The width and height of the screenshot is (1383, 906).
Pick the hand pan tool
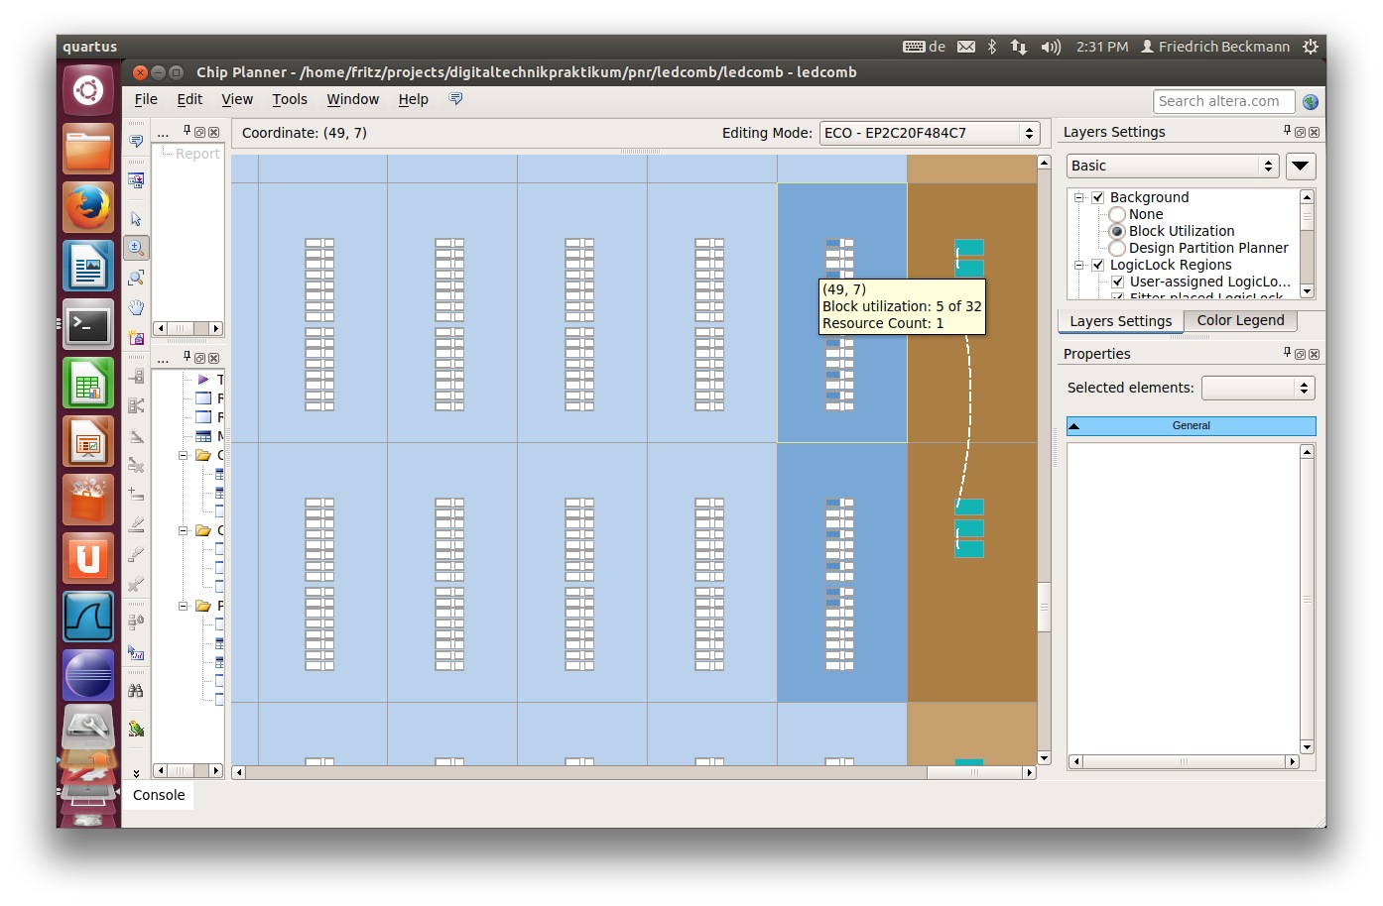coord(136,307)
